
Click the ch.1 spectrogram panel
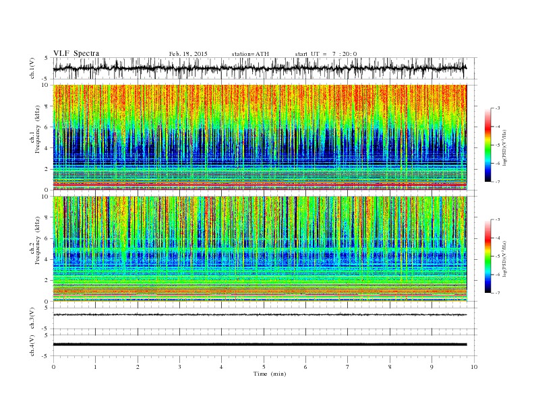(260, 137)
